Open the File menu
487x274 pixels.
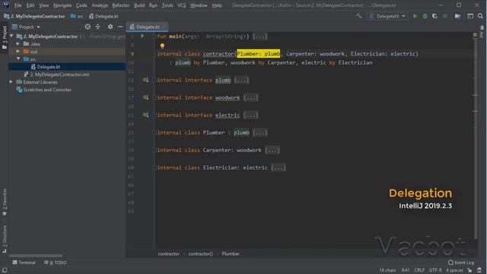tap(18, 5)
